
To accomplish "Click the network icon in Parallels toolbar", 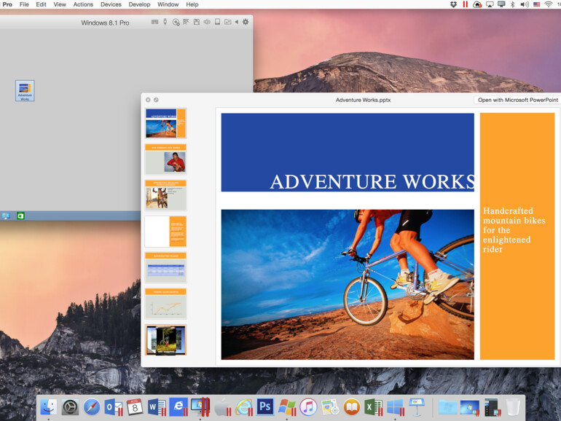I will coord(186,22).
